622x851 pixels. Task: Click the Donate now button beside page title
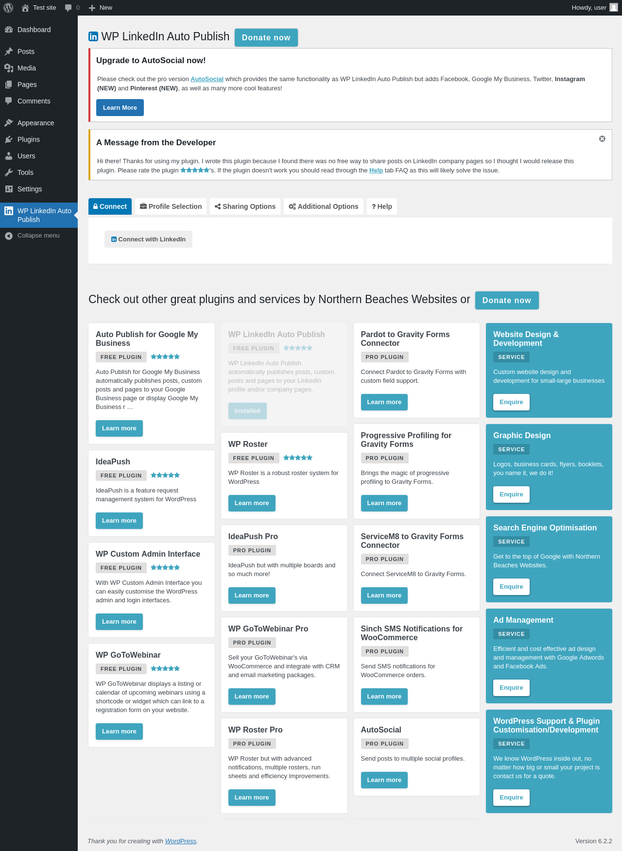click(266, 37)
